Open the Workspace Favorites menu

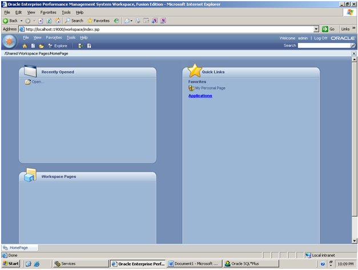pos(54,38)
